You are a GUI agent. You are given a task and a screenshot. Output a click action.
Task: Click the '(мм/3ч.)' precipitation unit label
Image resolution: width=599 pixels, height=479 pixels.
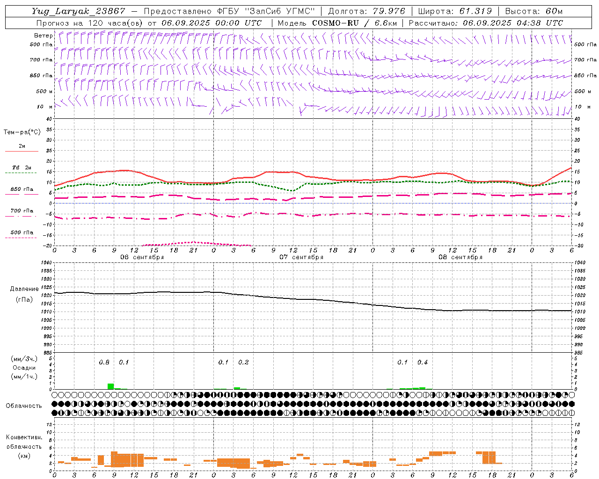24,359
